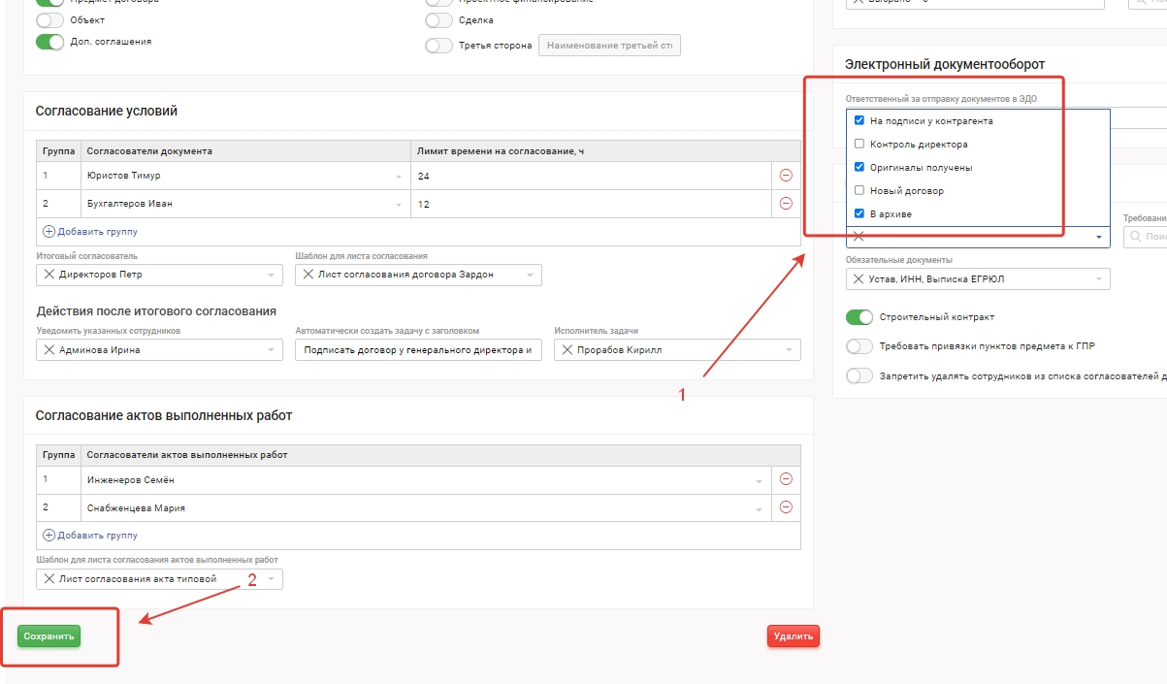Click the green Сохранить button
1167x684 pixels.
49,636
